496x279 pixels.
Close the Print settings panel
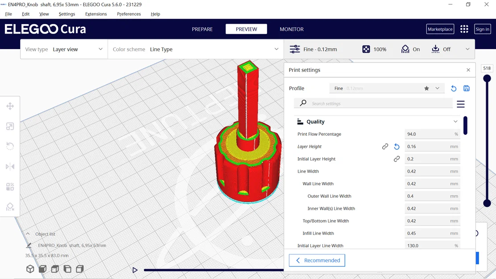coord(468,70)
